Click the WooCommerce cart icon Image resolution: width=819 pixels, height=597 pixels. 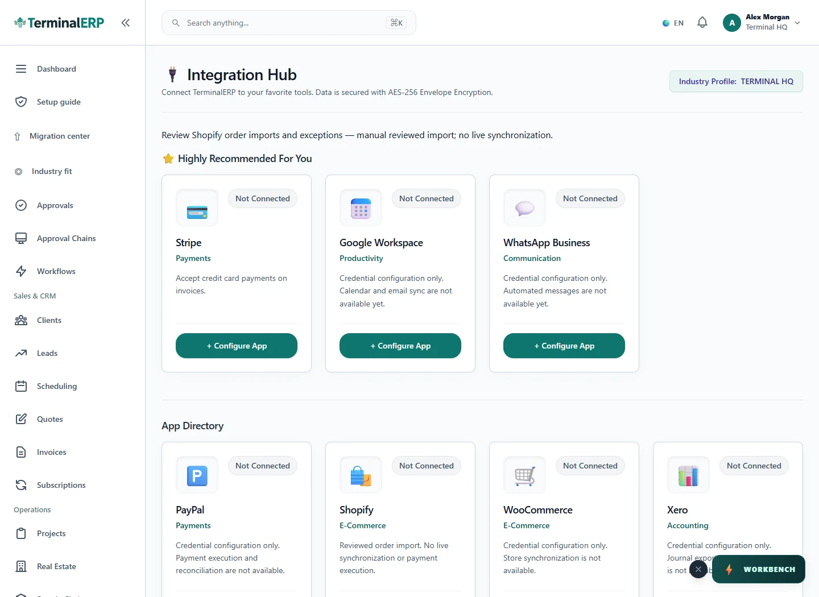click(524, 475)
